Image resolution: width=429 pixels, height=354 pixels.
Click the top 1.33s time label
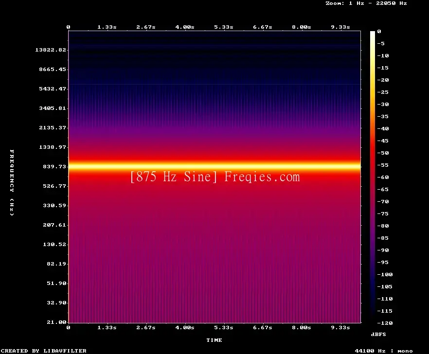tap(107, 27)
